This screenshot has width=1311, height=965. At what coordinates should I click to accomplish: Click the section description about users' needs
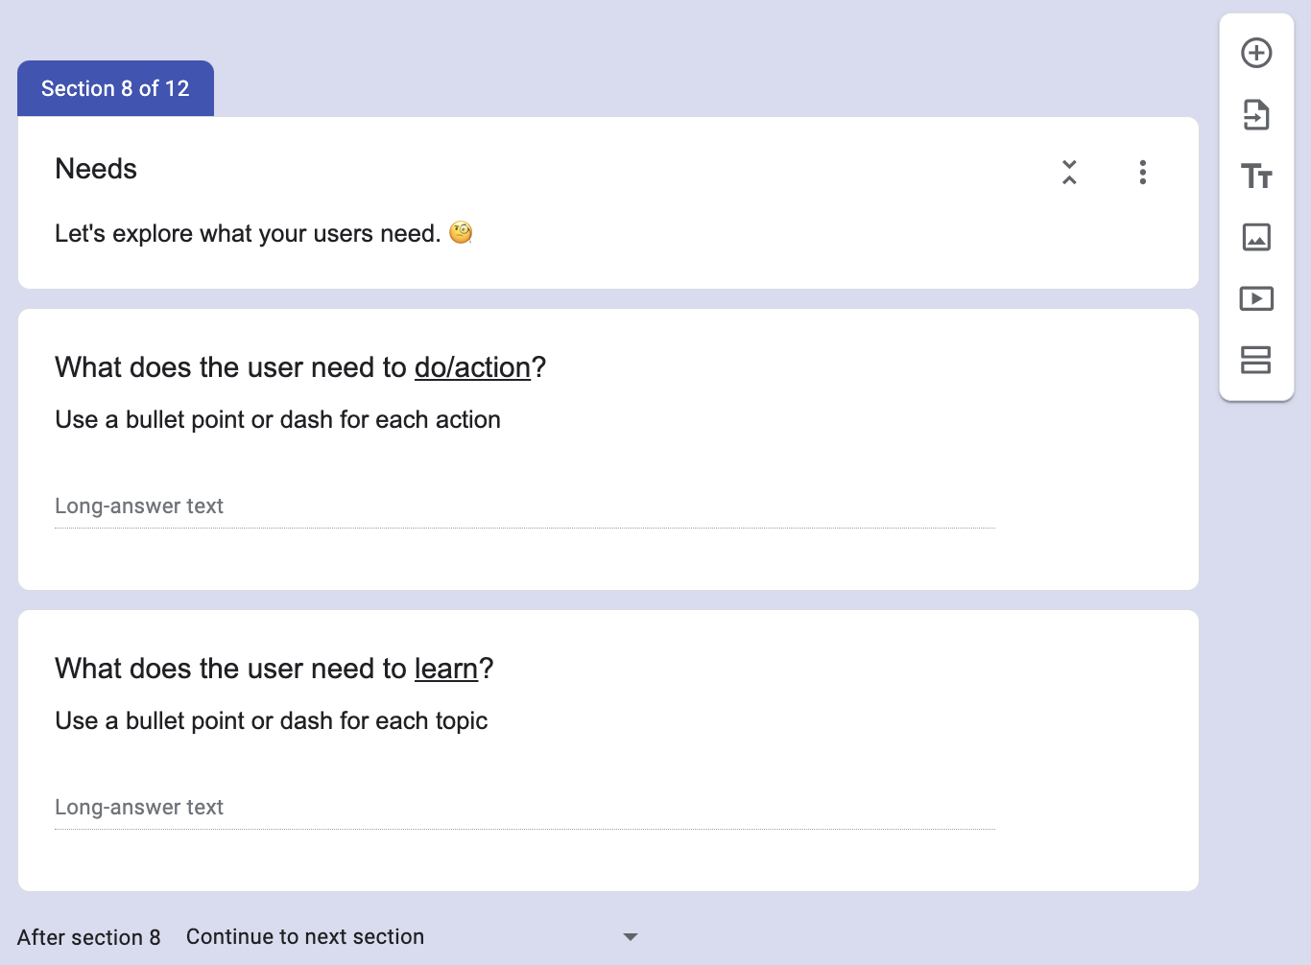pos(248,234)
